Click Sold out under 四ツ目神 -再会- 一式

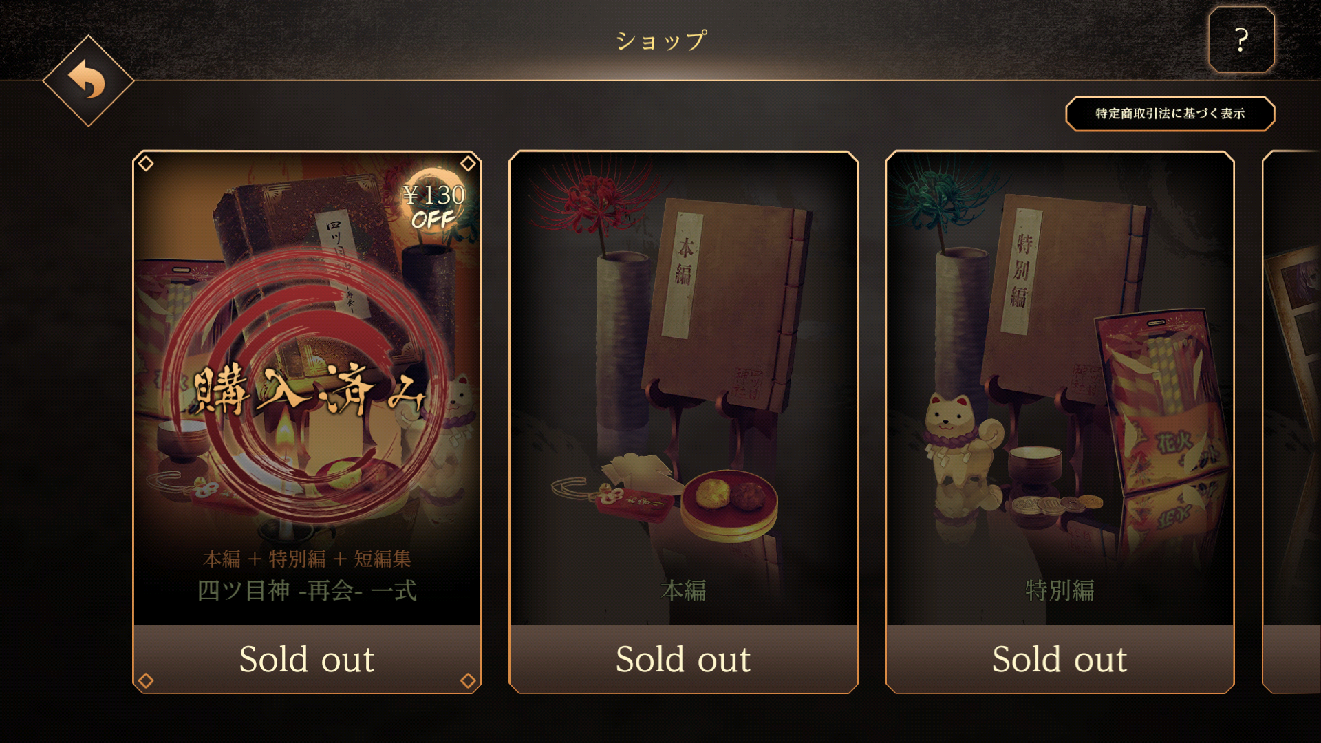[307, 659]
